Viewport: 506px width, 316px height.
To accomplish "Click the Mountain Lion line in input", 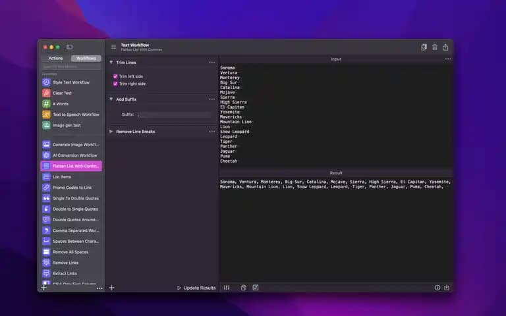I will (236, 122).
